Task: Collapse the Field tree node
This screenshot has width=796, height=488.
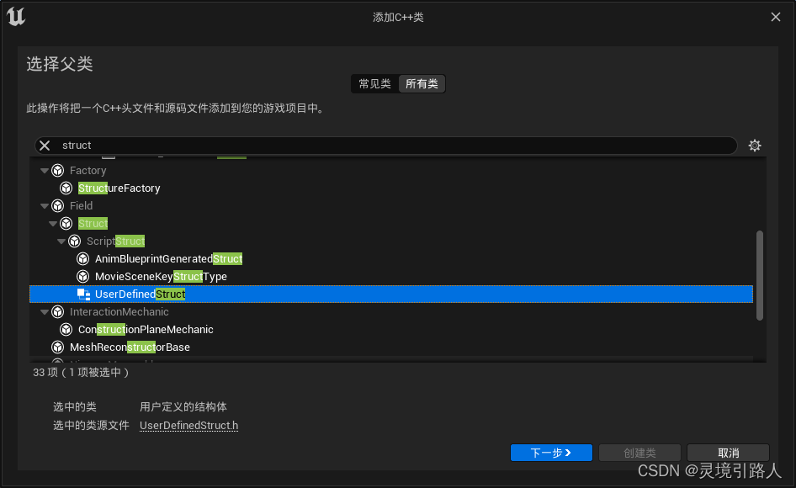Action: (x=44, y=205)
